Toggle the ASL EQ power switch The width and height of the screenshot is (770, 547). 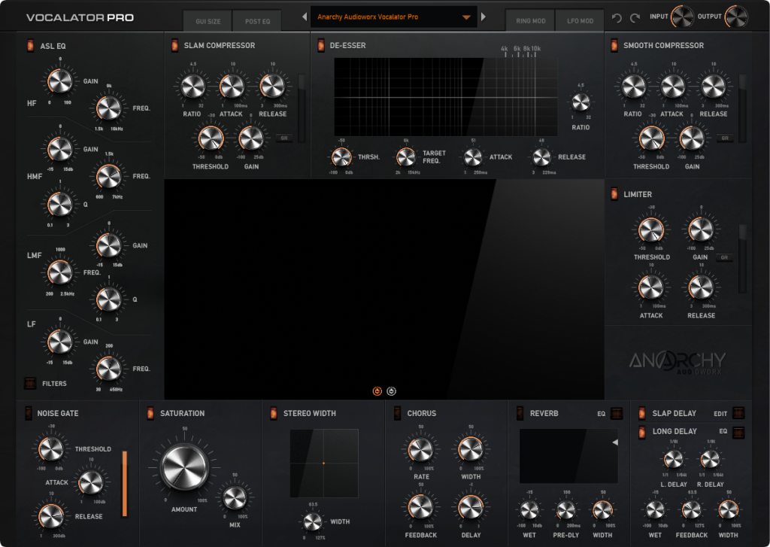30,46
